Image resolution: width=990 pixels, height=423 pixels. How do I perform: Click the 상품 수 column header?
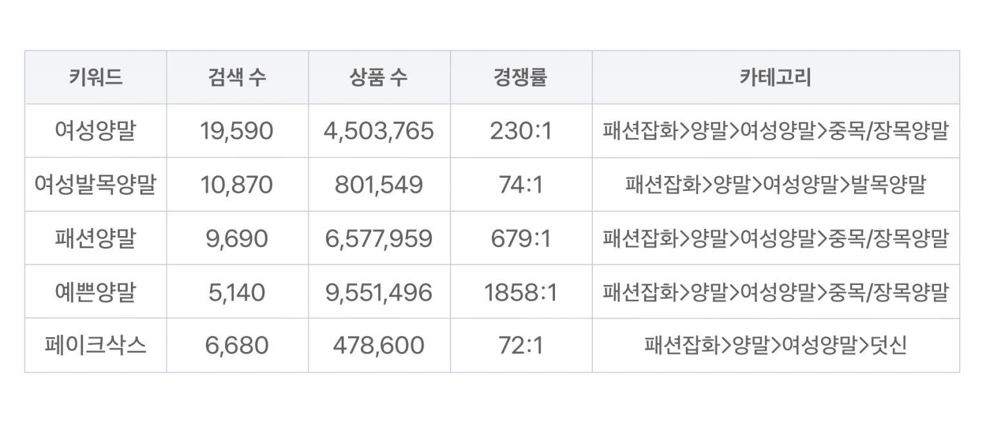coord(379,77)
